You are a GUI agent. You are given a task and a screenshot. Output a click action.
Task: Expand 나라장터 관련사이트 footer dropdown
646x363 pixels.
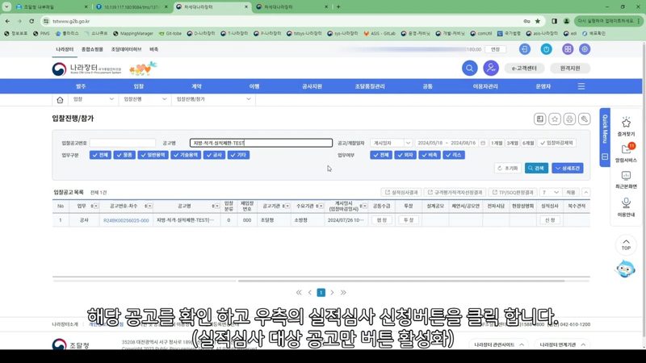498,345
